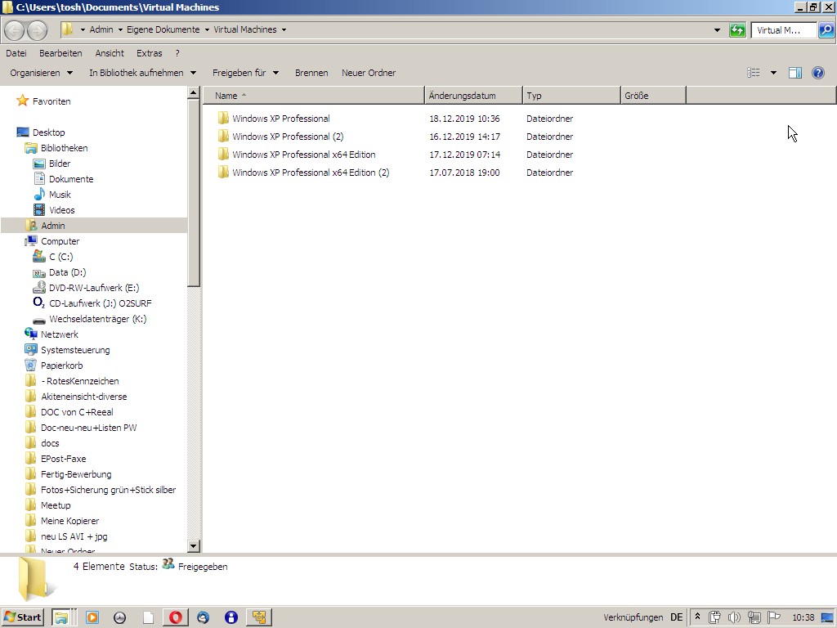Open the Bearbeiten menu

coord(60,53)
